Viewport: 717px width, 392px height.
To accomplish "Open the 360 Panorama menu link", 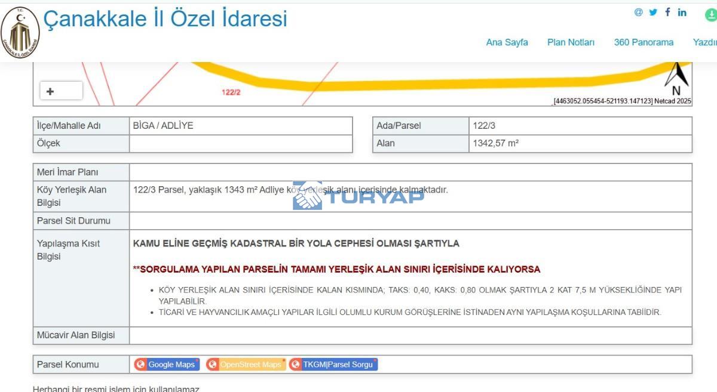I will [644, 42].
